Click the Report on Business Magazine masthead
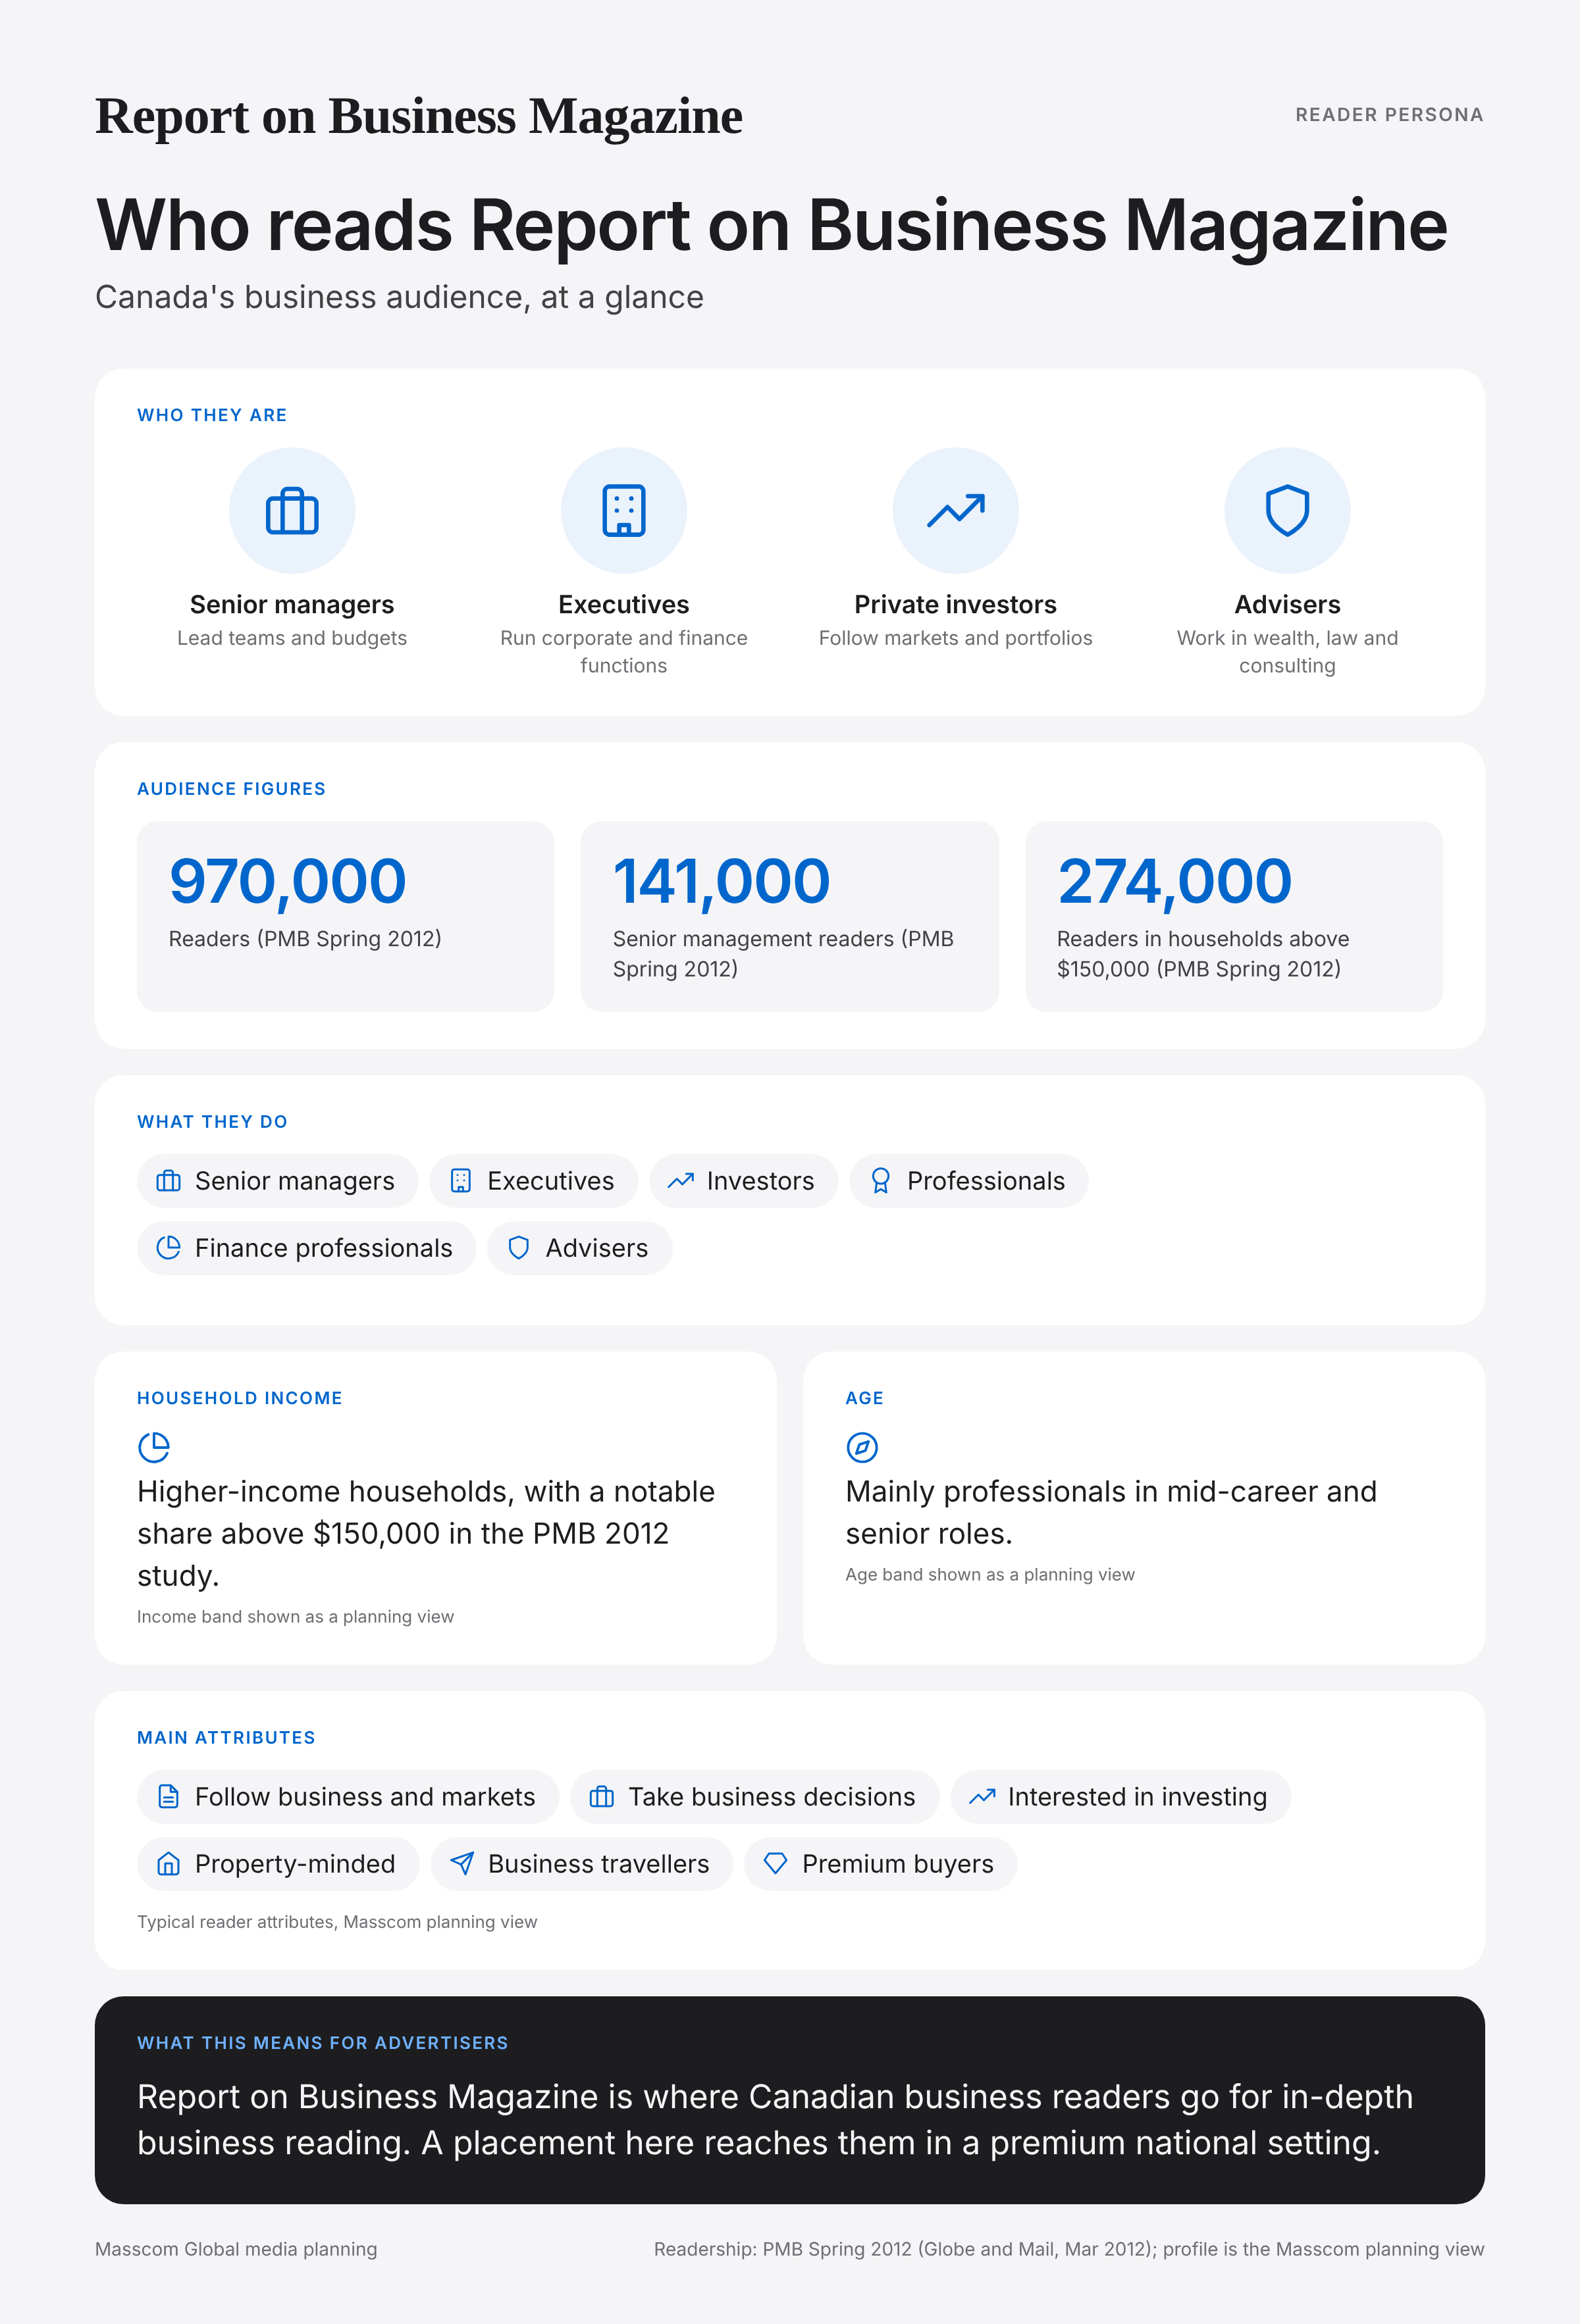 (x=418, y=116)
